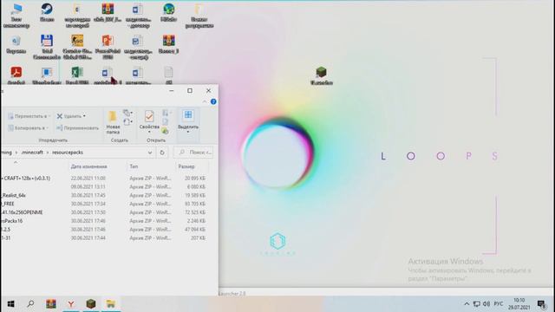Sort files by the Date modified column
Image resolution: width=555 pixels, height=312 pixels.
[88, 166]
